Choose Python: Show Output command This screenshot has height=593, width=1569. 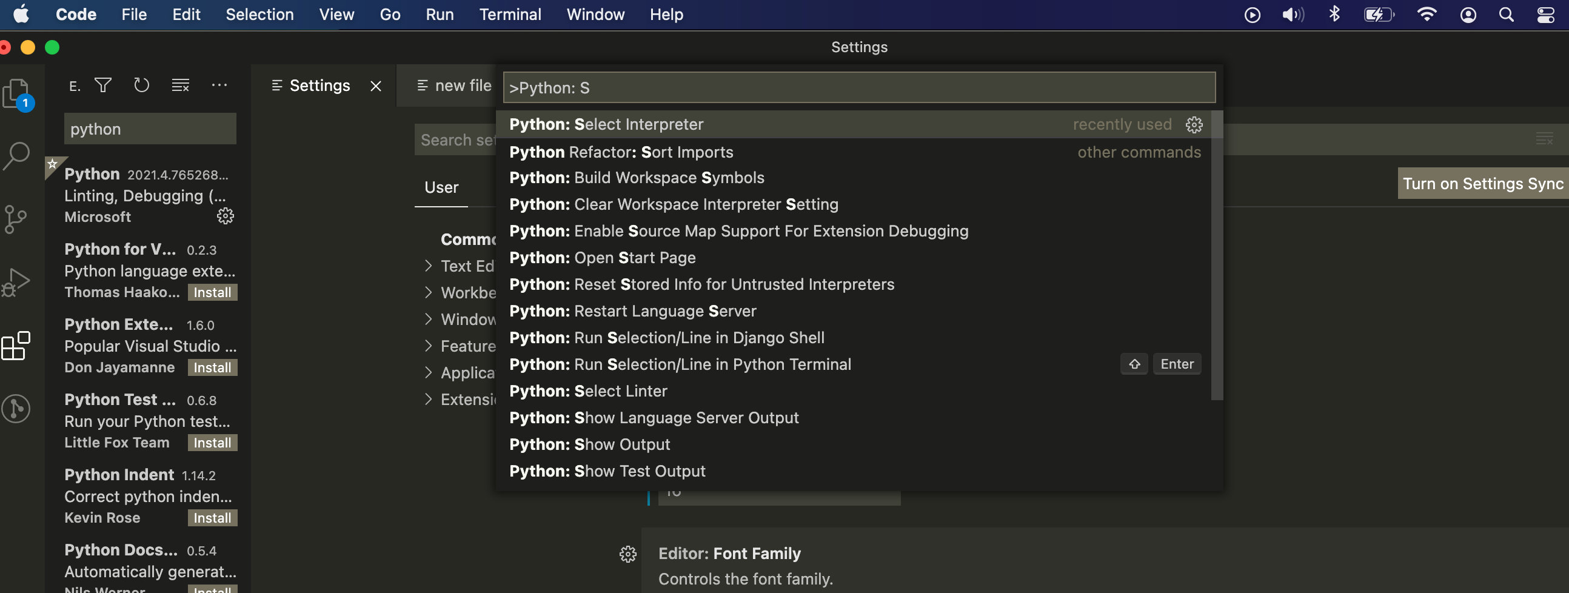pyautogui.click(x=854, y=445)
